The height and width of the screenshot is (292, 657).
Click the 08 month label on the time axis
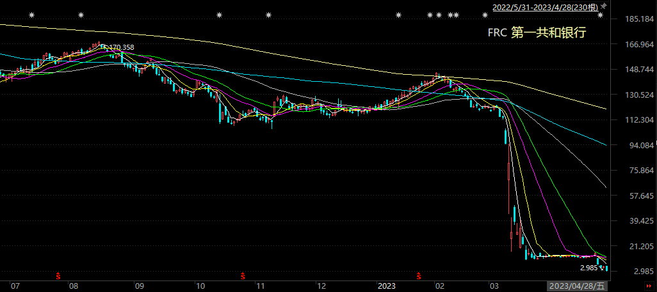(74, 286)
